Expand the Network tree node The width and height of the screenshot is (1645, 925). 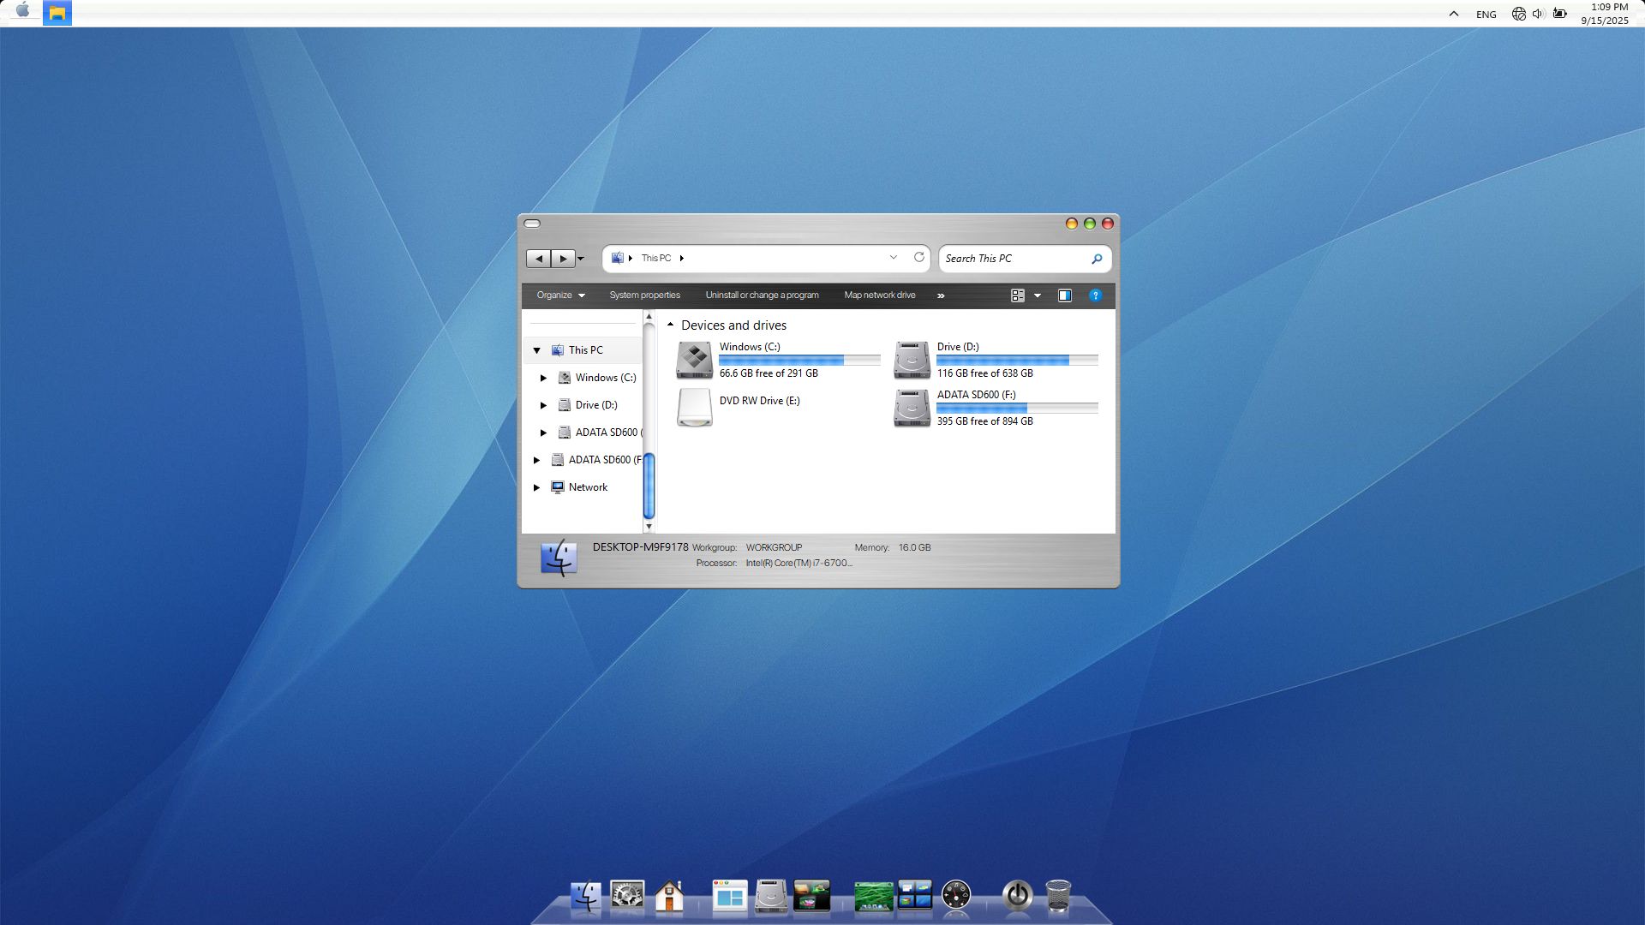coord(537,487)
